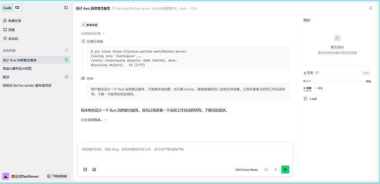Click the 环境已准备 status icon

click(x=83, y=41)
